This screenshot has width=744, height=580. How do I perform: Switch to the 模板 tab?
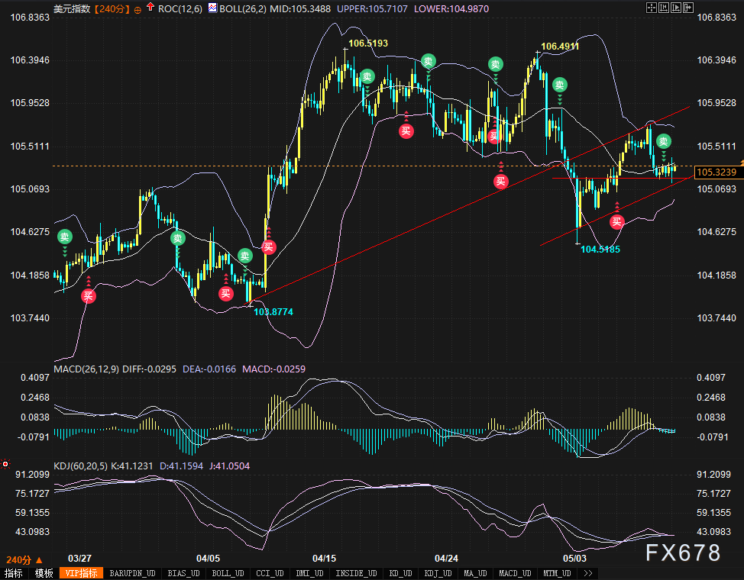tap(43, 572)
